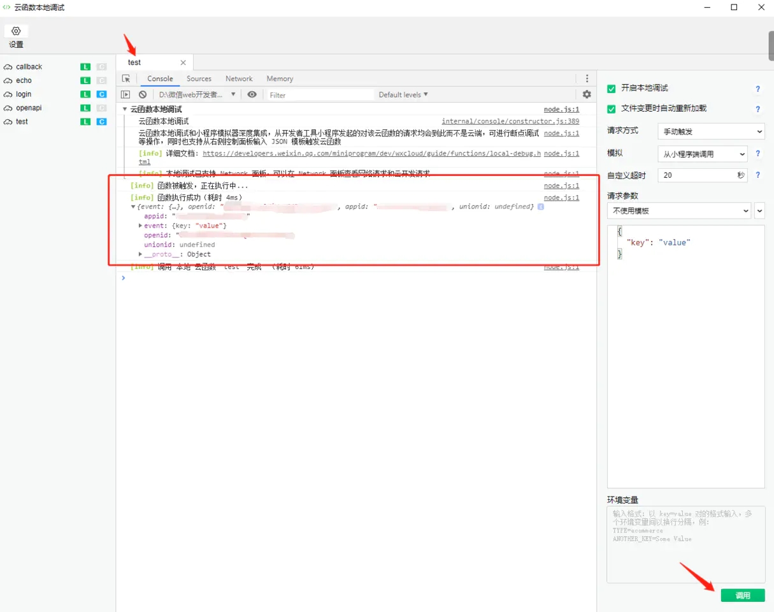Click the cloud icon beside callback

(x=8, y=67)
